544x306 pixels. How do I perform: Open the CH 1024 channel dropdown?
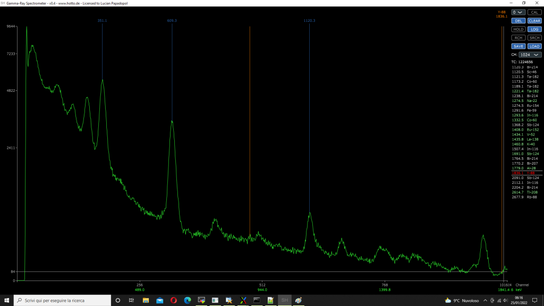coord(530,55)
